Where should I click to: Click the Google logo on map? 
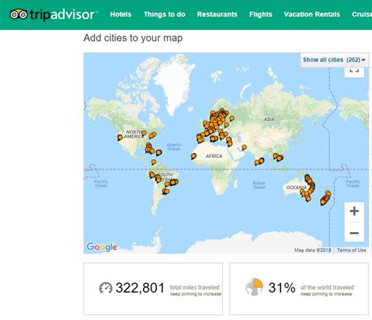pyautogui.click(x=102, y=246)
